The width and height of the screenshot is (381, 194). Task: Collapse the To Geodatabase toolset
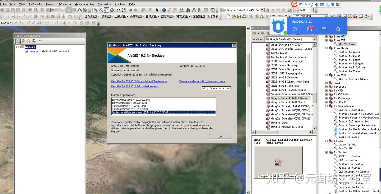pyautogui.click(x=326, y=106)
